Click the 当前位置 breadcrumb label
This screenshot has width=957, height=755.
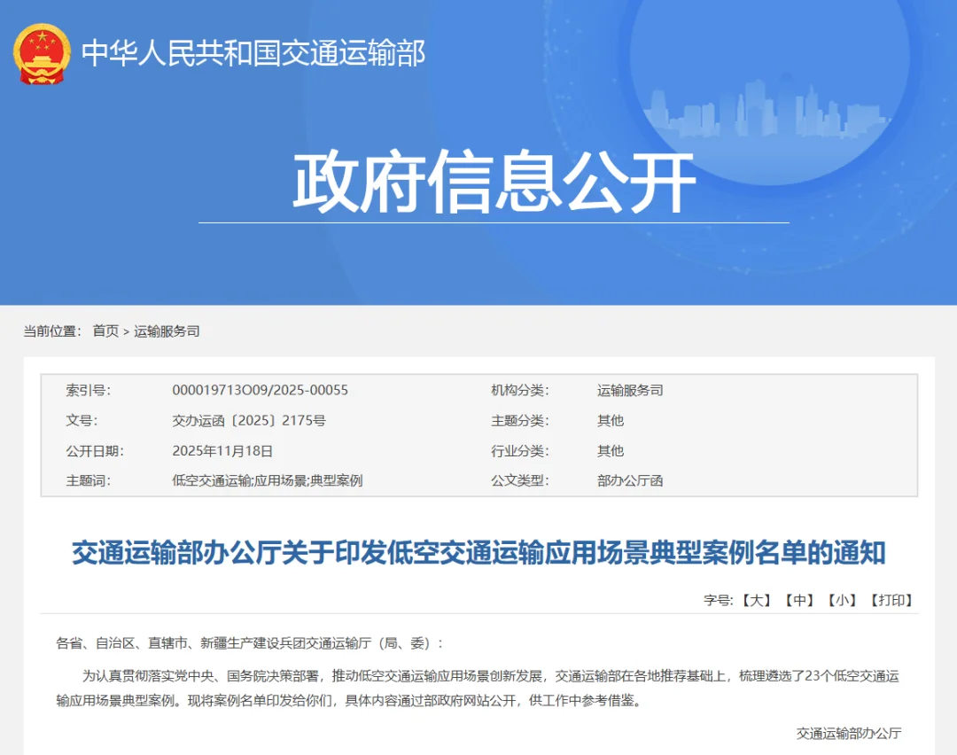click(x=46, y=331)
